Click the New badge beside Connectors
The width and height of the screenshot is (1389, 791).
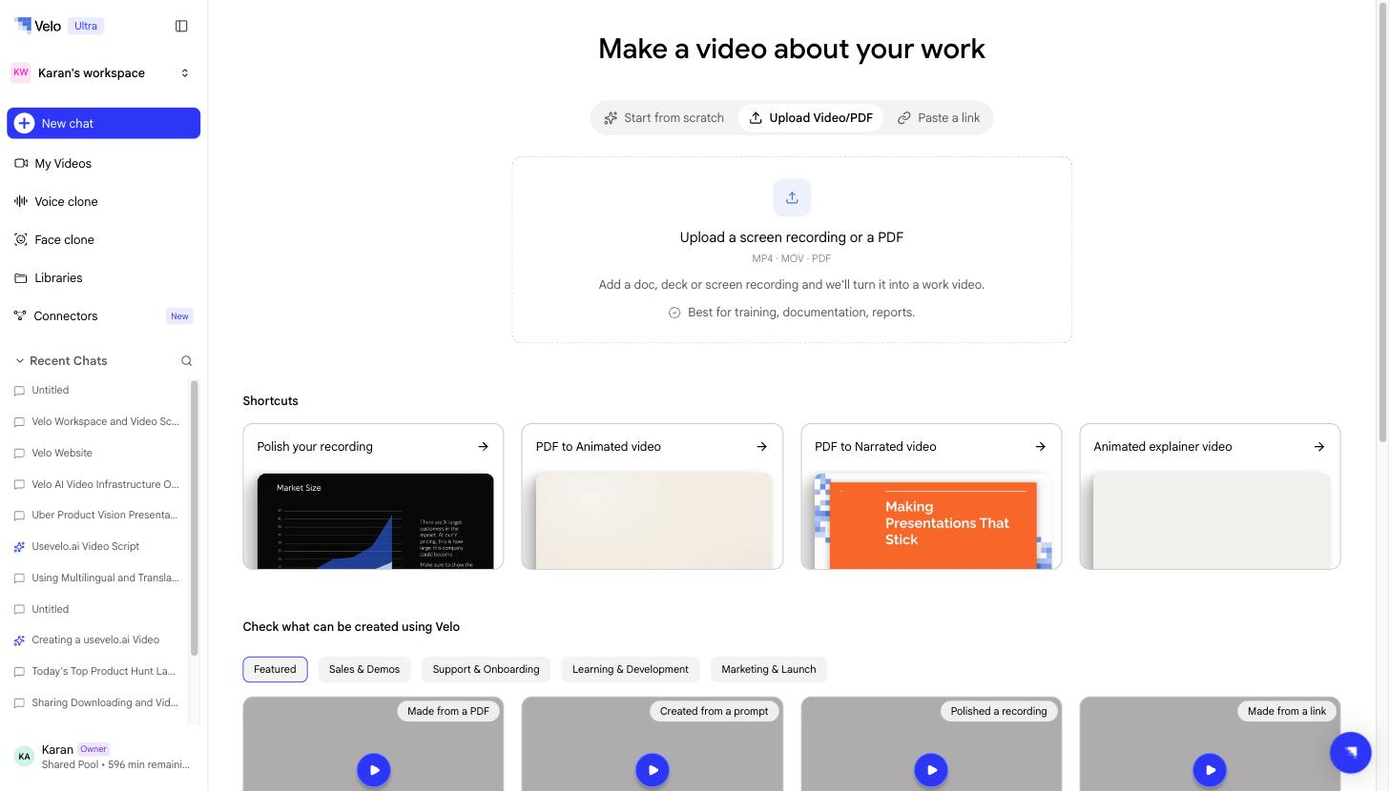click(x=179, y=315)
